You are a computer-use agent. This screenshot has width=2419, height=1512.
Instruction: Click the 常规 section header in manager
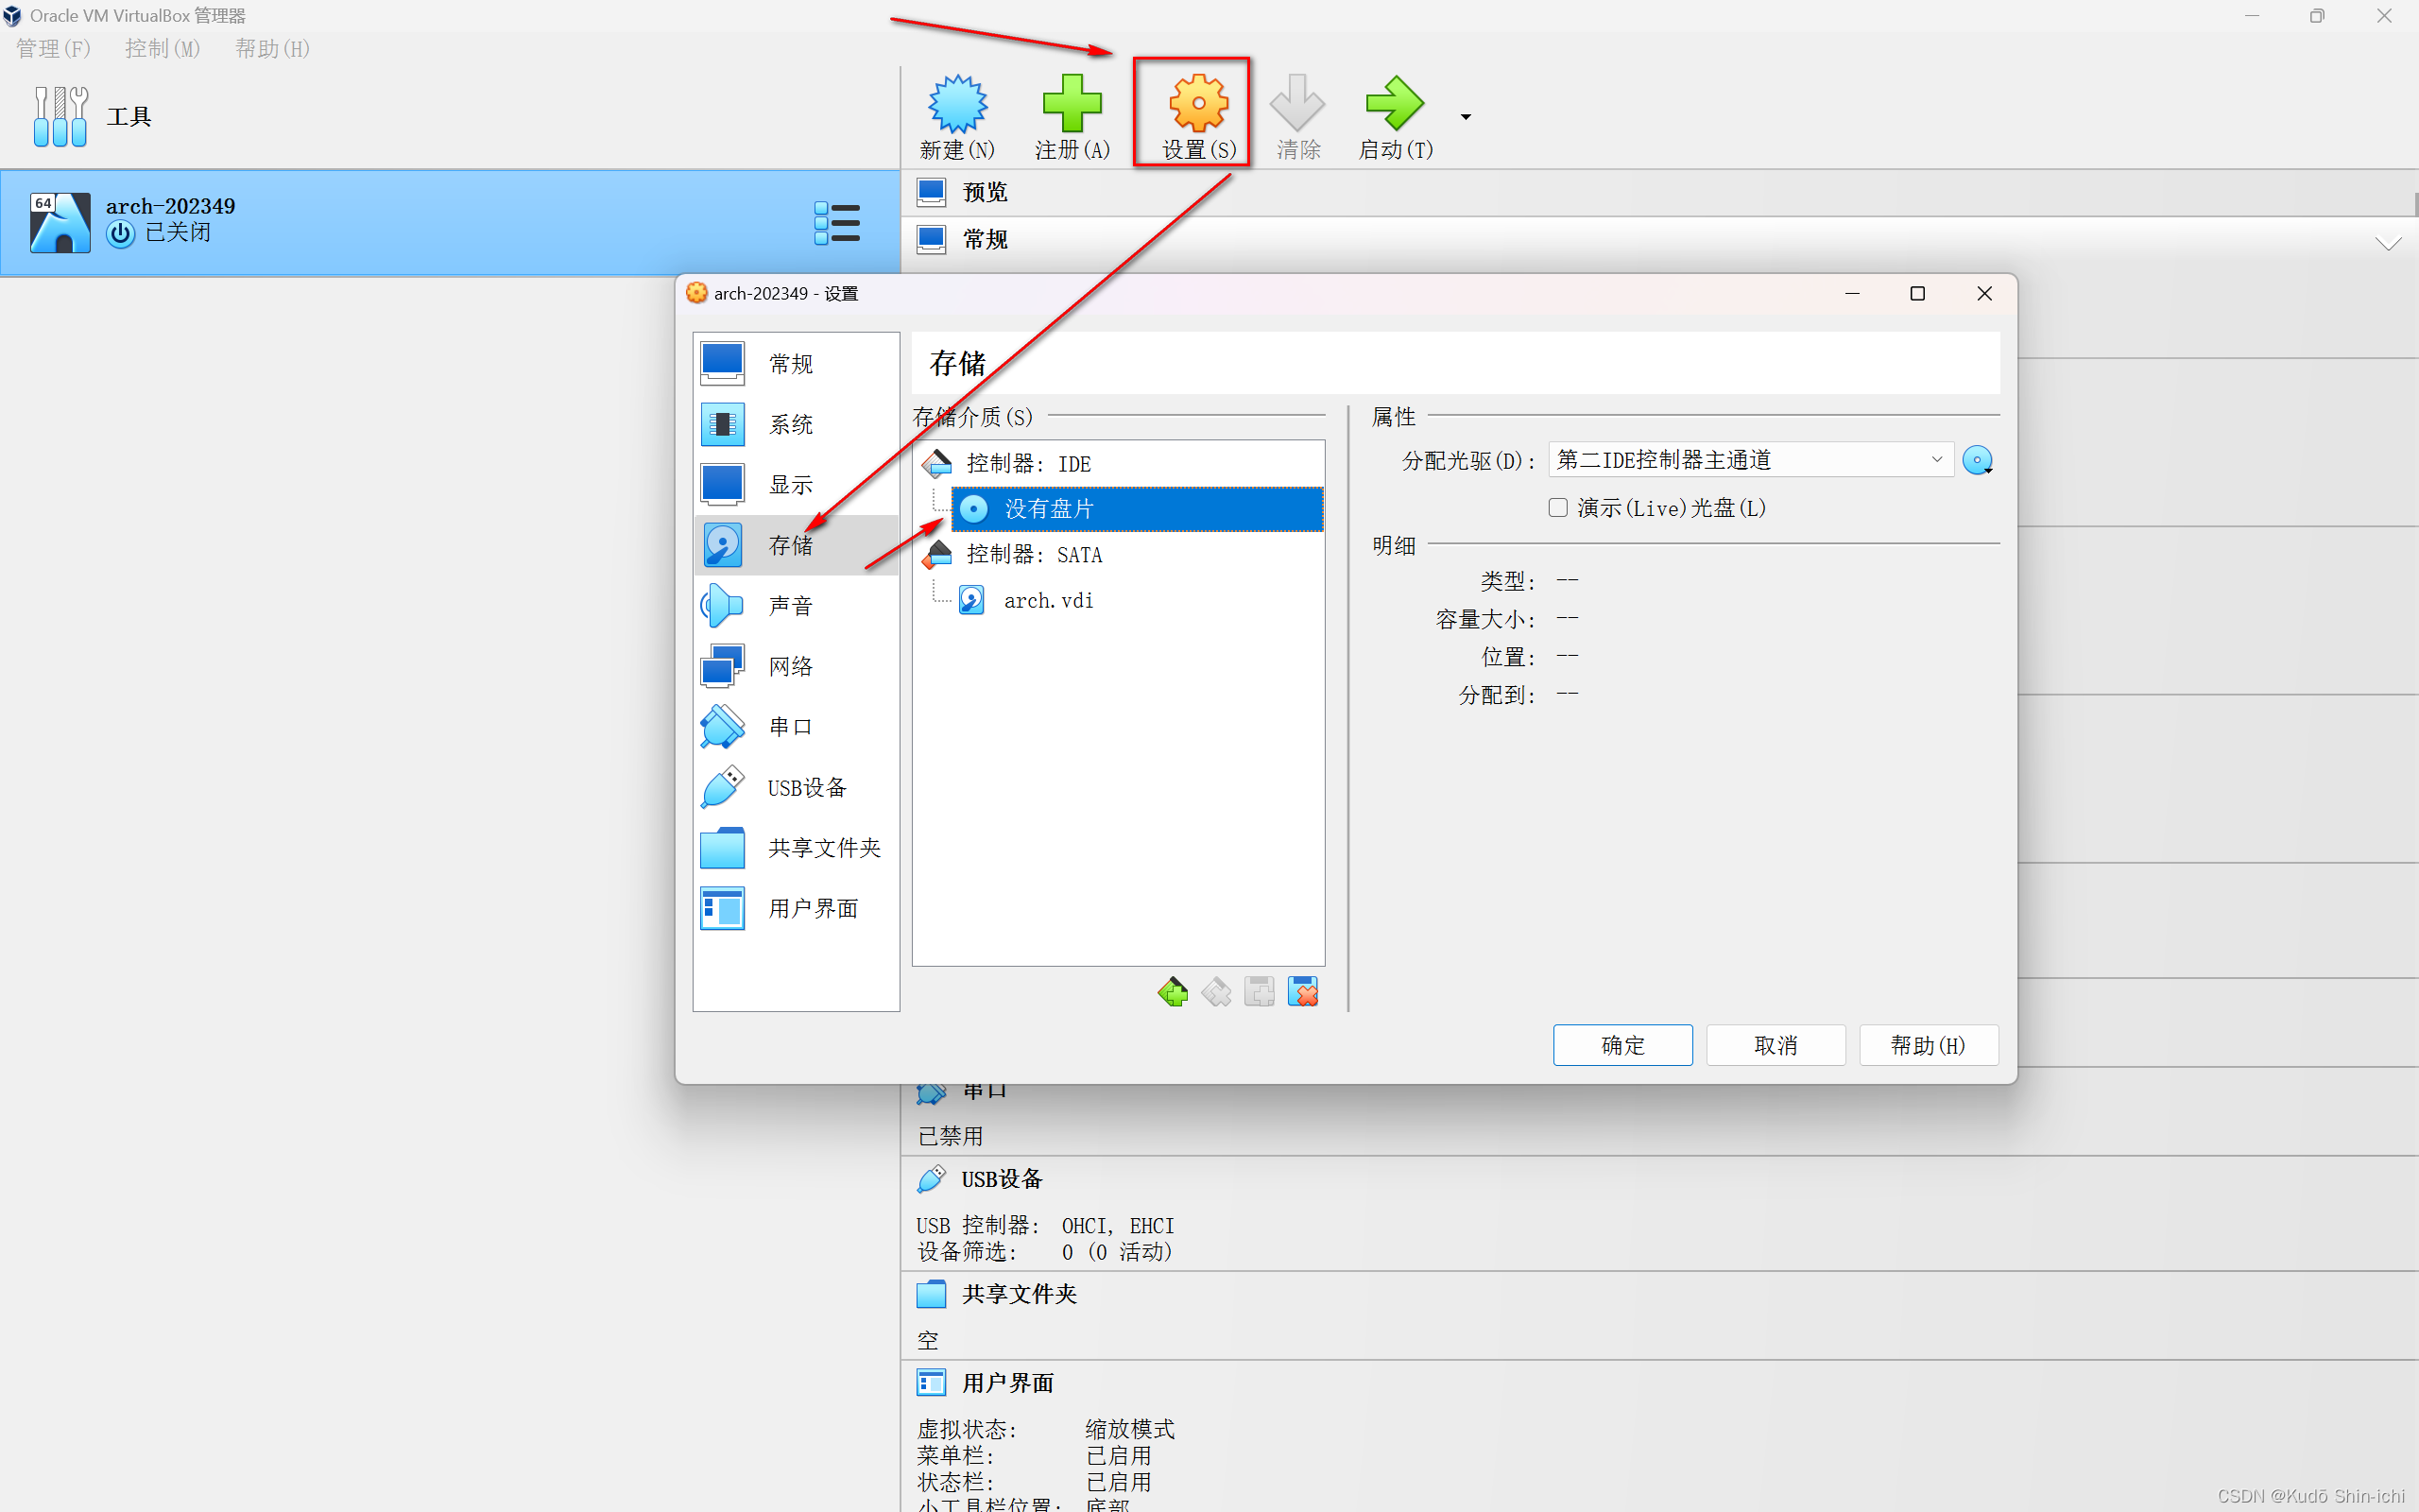pos(985,240)
